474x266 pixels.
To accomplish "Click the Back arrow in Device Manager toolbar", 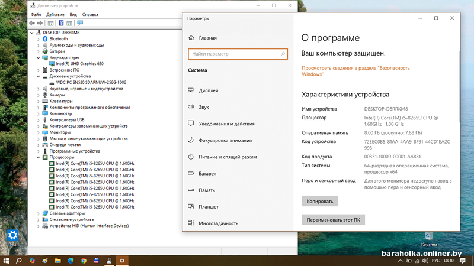I will click(32, 23).
